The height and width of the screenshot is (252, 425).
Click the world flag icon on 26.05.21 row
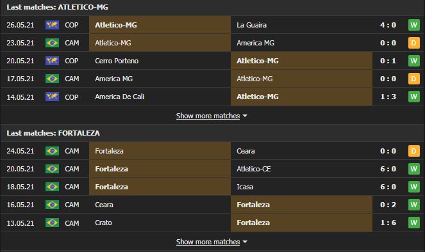coord(52,25)
